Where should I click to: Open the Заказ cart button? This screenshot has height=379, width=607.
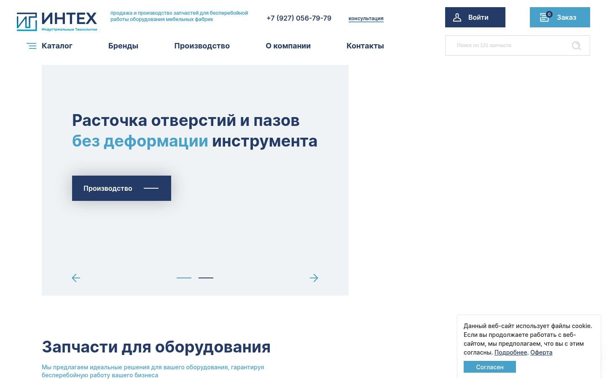point(560,17)
